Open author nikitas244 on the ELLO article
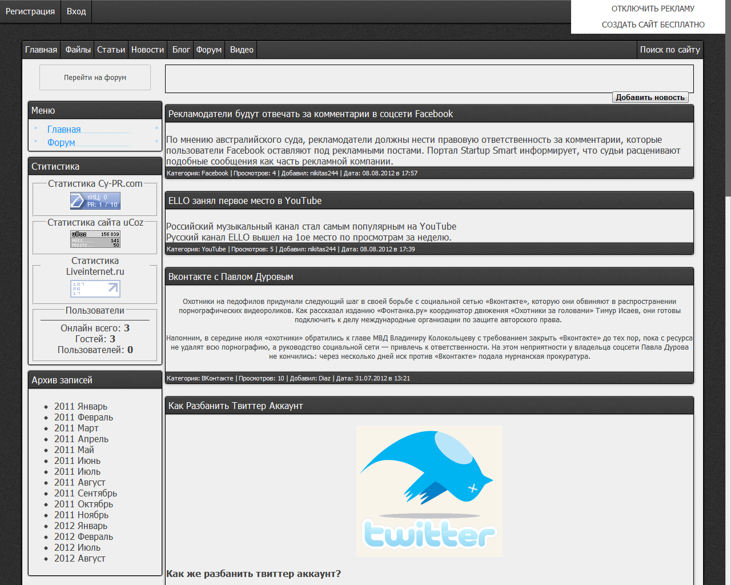This screenshot has height=585, width=731. coord(322,249)
